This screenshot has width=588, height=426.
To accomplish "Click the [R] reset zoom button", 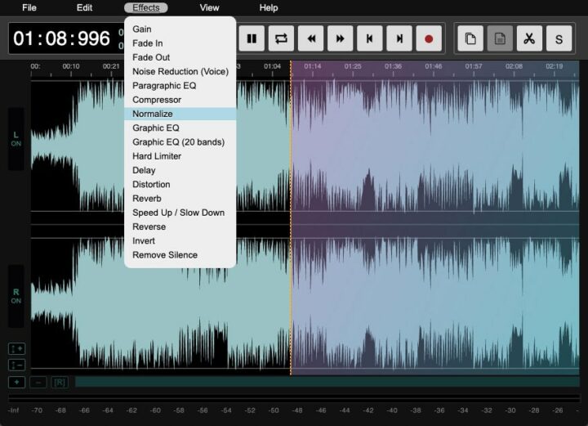I will tap(60, 382).
